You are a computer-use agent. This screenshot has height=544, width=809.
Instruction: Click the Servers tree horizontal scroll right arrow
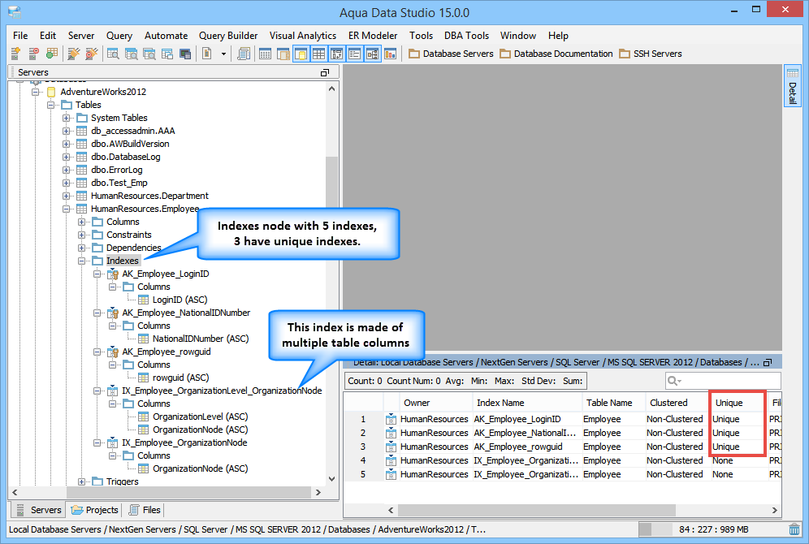318,492
